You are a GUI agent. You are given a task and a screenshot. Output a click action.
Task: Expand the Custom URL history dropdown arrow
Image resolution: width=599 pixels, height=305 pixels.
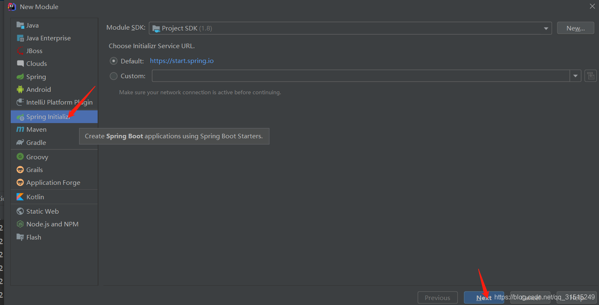click(x=576, y=76)
